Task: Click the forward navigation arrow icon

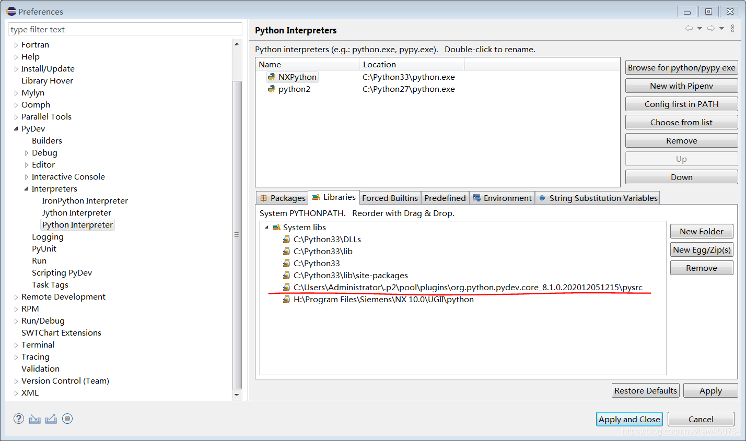Action: tap(711, 28)
